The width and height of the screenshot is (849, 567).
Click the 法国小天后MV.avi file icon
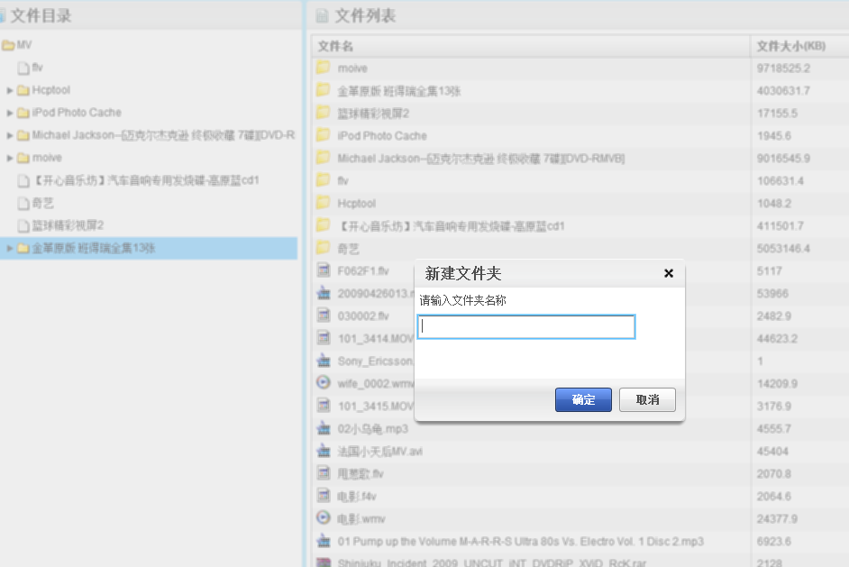tap(324, 451)
